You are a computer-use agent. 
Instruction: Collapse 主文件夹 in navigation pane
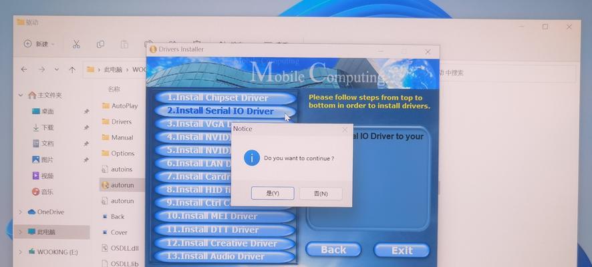(x=21, y=96)
